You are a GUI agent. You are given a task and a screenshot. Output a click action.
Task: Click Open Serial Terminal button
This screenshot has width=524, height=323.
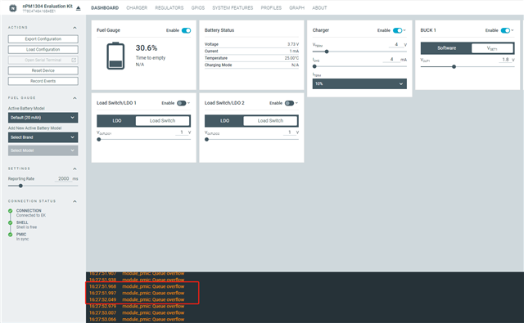pos(43,60)
